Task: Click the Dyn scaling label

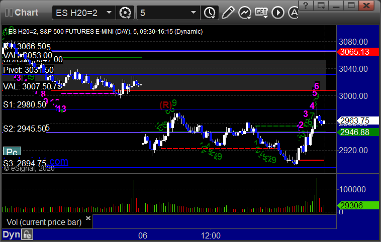Action: coord(11,234)
